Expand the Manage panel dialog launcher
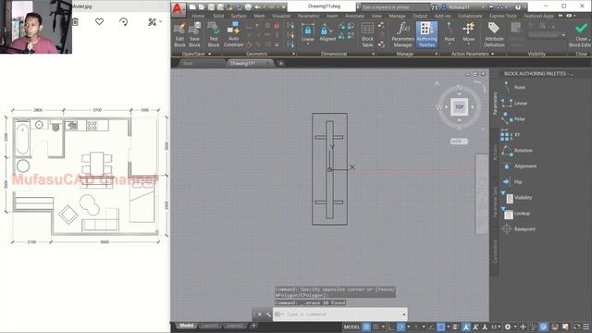Screen dimensions: 592x333 [437, 54]
